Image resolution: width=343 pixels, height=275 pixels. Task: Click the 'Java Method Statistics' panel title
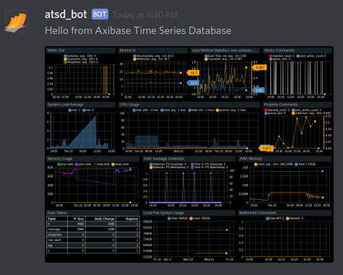point(225,51)
